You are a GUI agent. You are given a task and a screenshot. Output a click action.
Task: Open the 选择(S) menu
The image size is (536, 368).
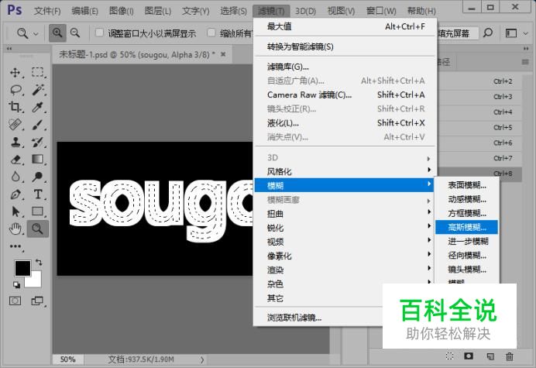(233, 11)
